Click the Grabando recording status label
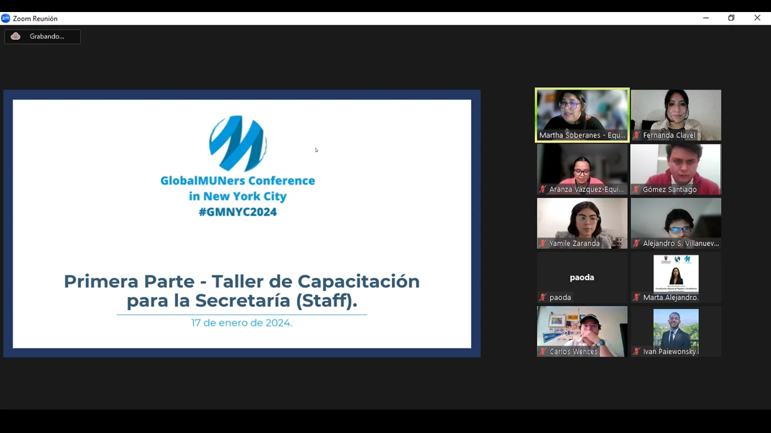The image size is (771, 433). pyautogui.click(x=47, y=37)
